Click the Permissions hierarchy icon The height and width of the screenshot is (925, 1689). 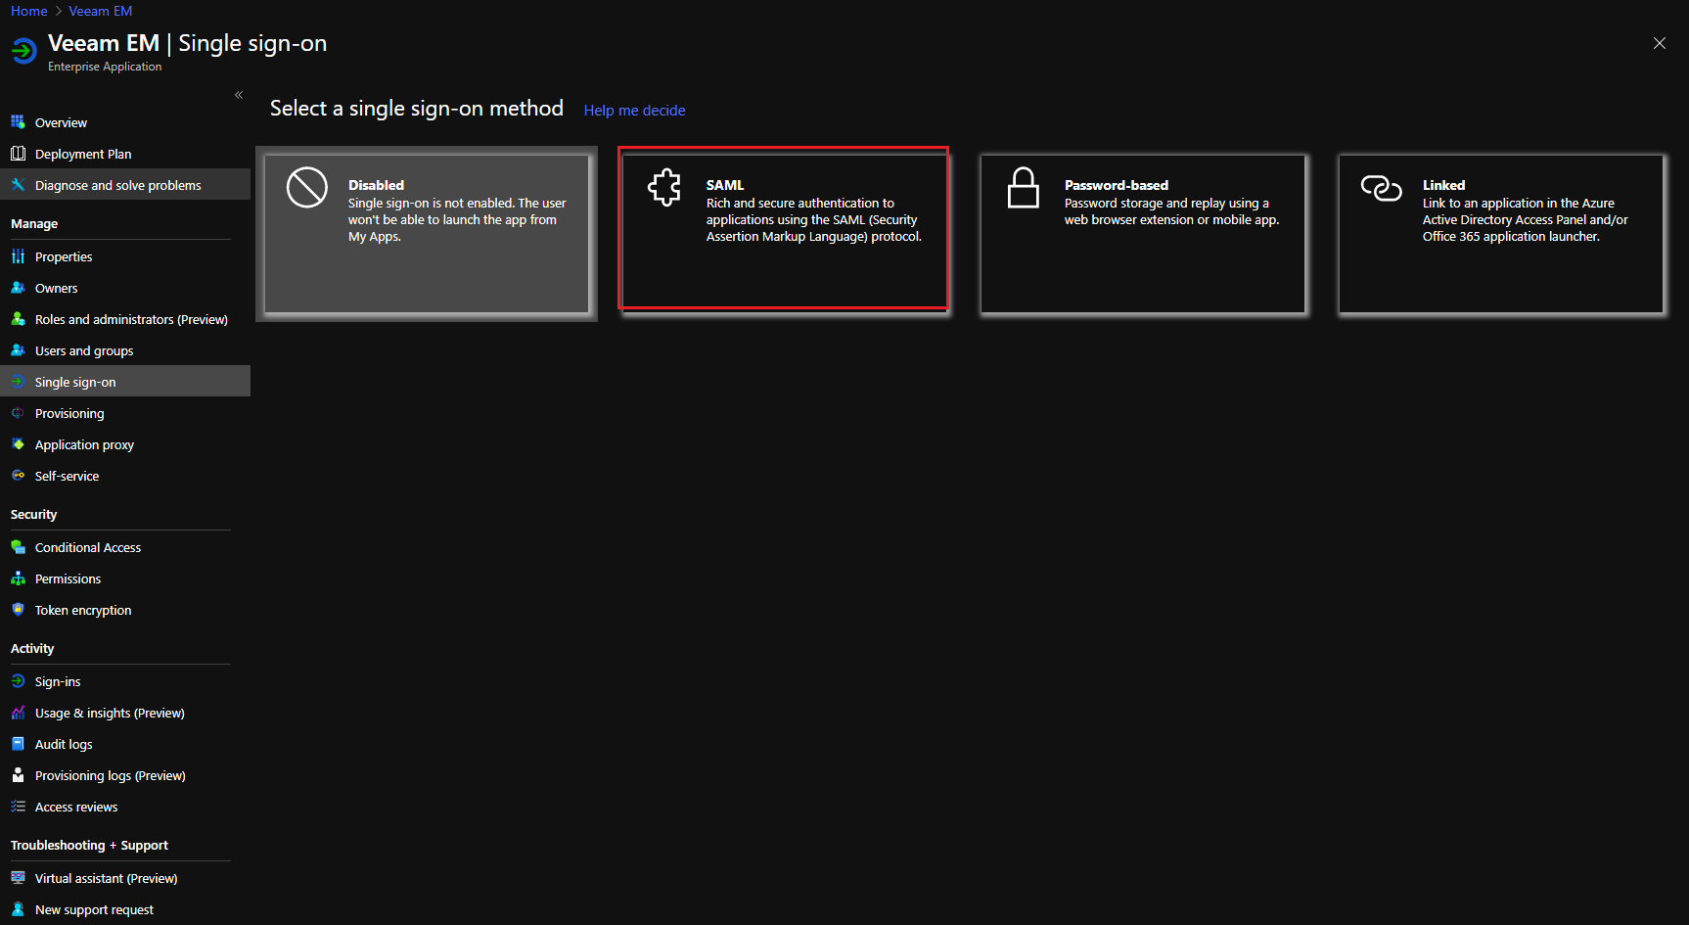click(18, 578)
